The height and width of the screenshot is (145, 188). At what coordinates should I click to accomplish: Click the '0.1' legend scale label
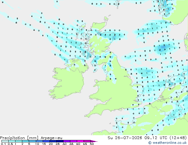pos(3,144)
